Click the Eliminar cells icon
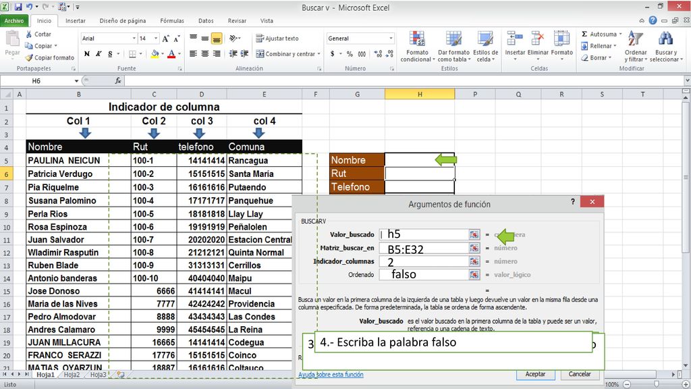The height and width of the screenshot is (389, 691). (x=538, y=38)
